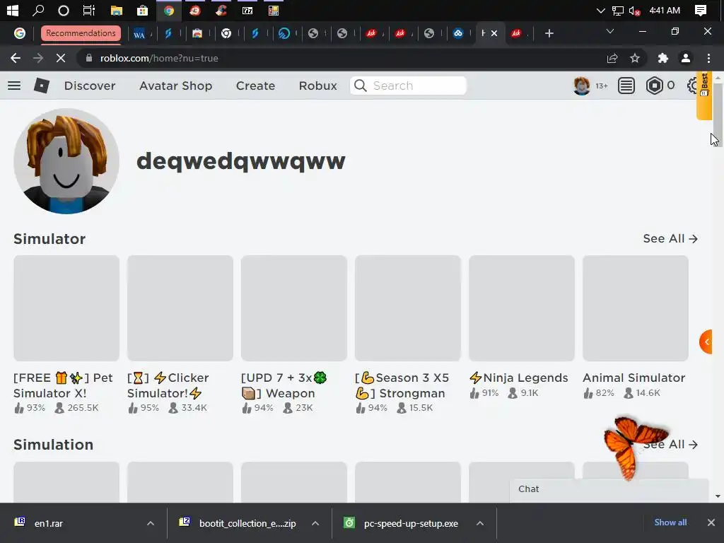724x543 pixels.
Task: Focus the Roblox search field
Action: pos(408,86)
